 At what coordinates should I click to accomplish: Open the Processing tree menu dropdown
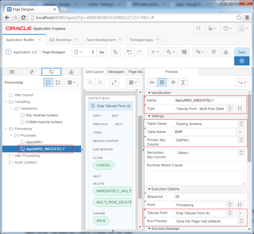coord(72,82)
